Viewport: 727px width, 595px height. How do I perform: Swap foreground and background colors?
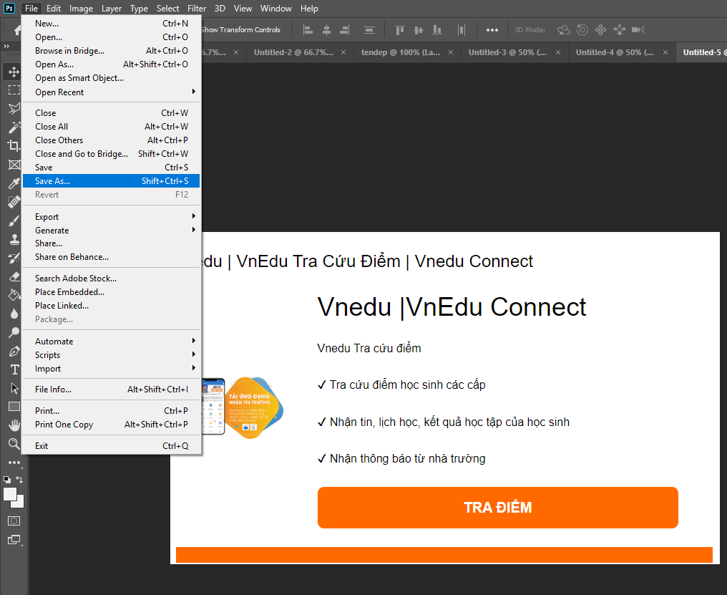pos(20,480)
